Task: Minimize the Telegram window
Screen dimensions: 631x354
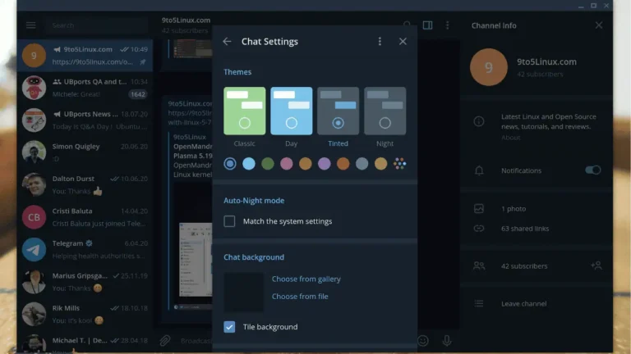Action: pos(581,6)
